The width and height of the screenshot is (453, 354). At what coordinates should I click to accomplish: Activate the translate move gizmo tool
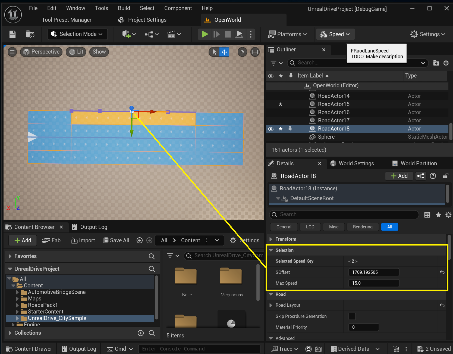pyautogui.click(x=224, y=52)
